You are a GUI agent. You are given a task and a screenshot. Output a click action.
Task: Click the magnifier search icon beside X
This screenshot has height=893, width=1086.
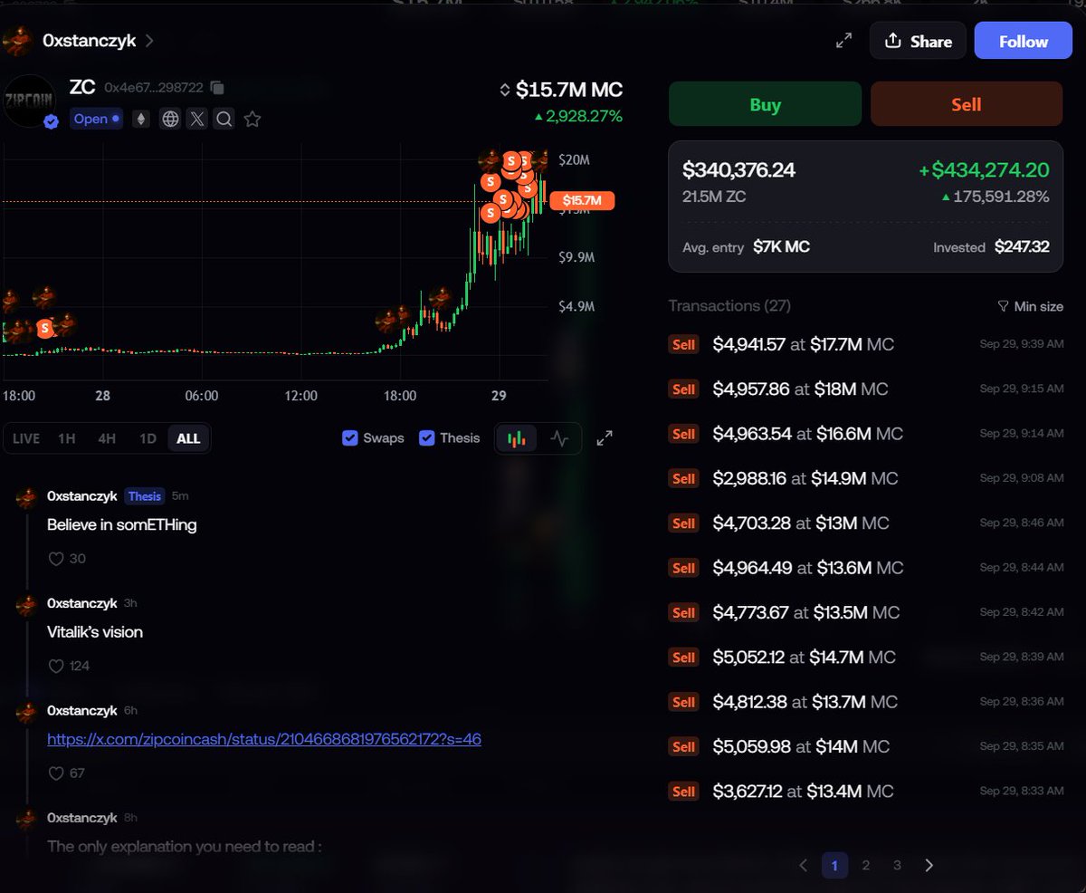click(224, 119)
